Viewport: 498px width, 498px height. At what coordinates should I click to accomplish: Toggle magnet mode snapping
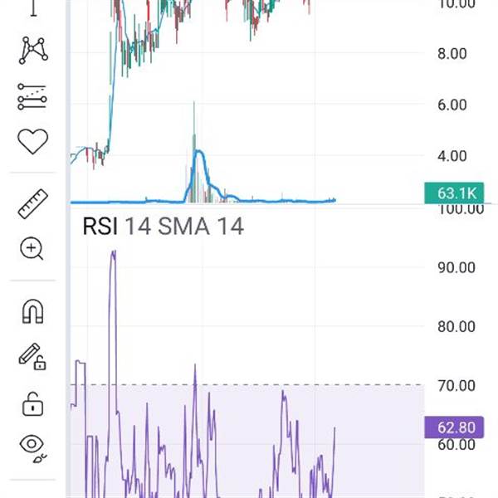click(x=33, y=311)
